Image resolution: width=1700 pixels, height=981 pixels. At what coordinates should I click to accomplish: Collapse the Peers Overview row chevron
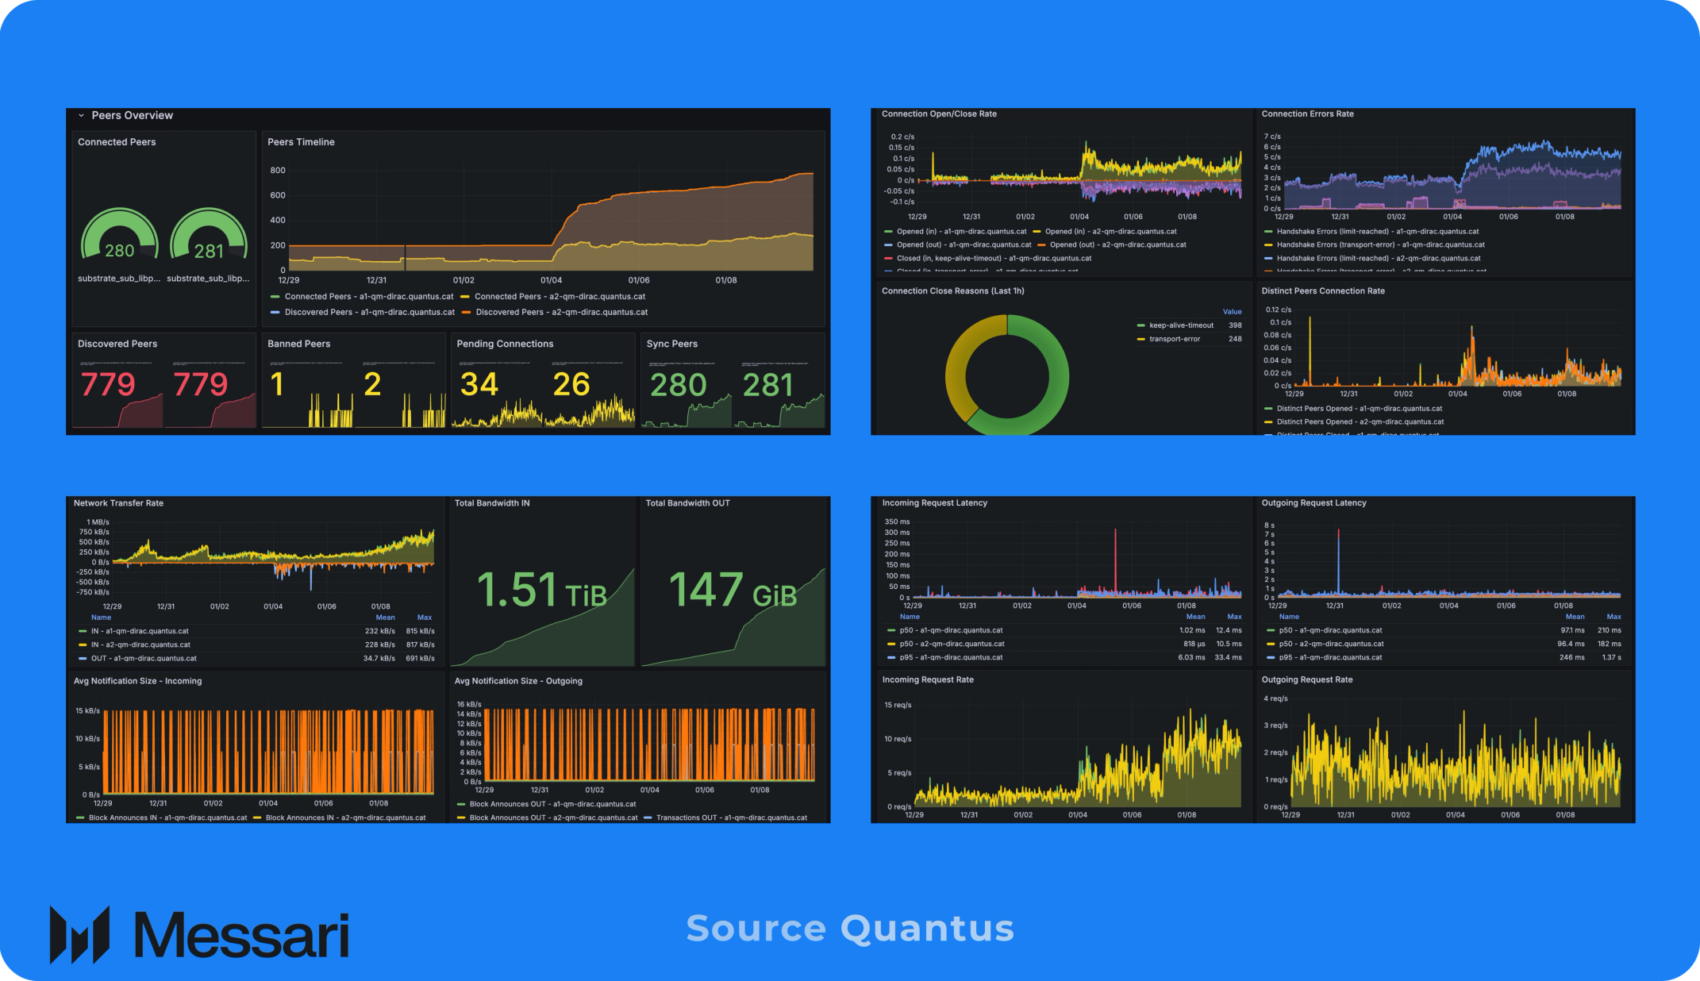(x=81, y=116)
